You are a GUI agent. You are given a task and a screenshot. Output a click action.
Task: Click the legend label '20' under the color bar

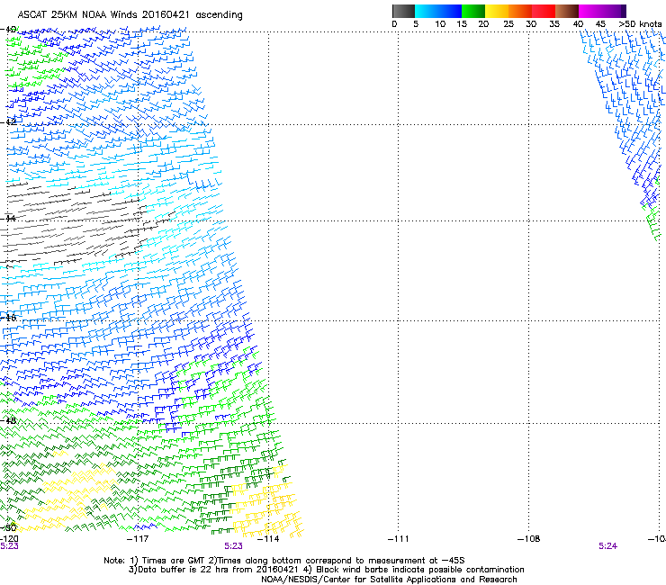tap(484, 24)
